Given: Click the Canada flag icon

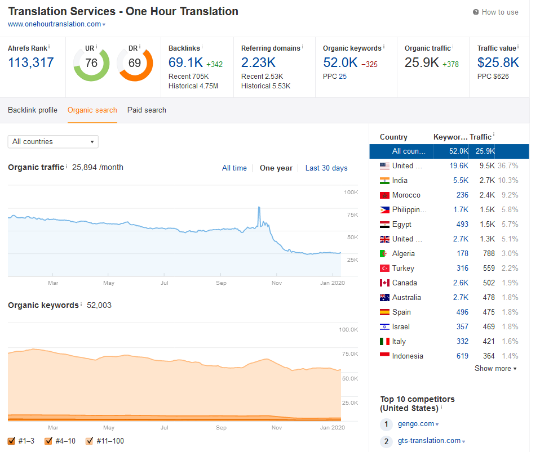Looking at the screenshot, I should (x=384, y=283).
